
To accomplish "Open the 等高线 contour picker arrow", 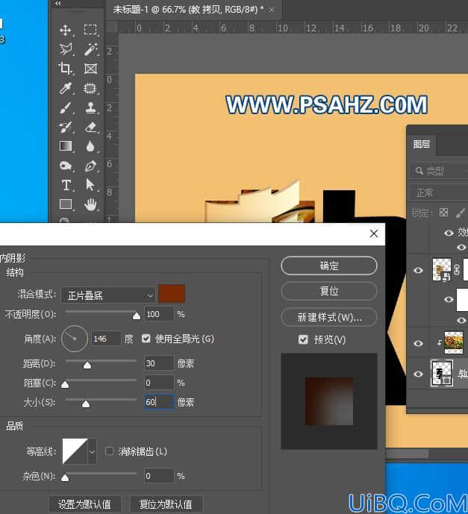I will click(x=92, y=451).
